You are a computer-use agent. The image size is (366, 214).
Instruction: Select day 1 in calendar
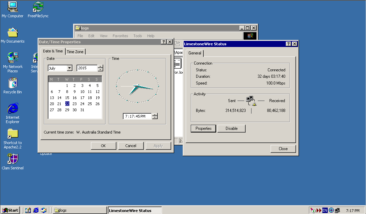point(67,86)
